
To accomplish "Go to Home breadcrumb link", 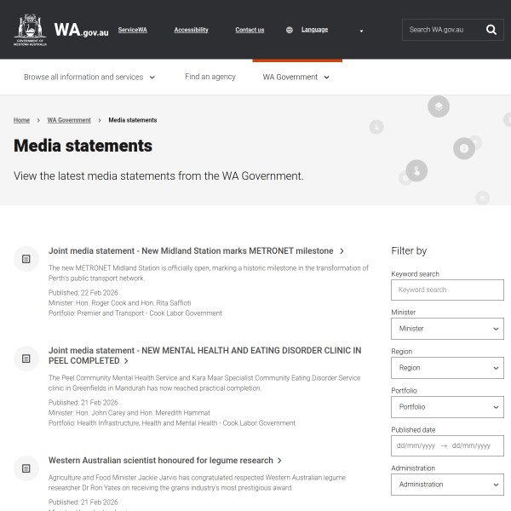I will [21, 120].
